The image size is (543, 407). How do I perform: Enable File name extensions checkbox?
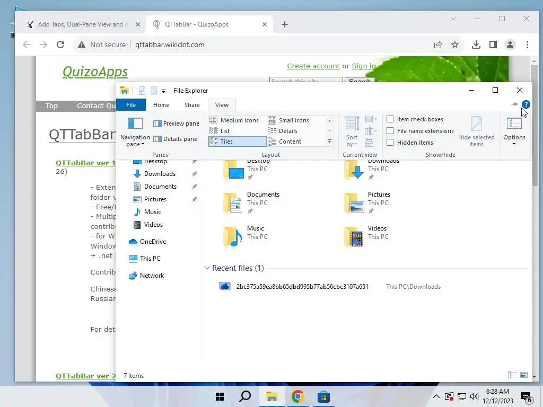(390, 131)
